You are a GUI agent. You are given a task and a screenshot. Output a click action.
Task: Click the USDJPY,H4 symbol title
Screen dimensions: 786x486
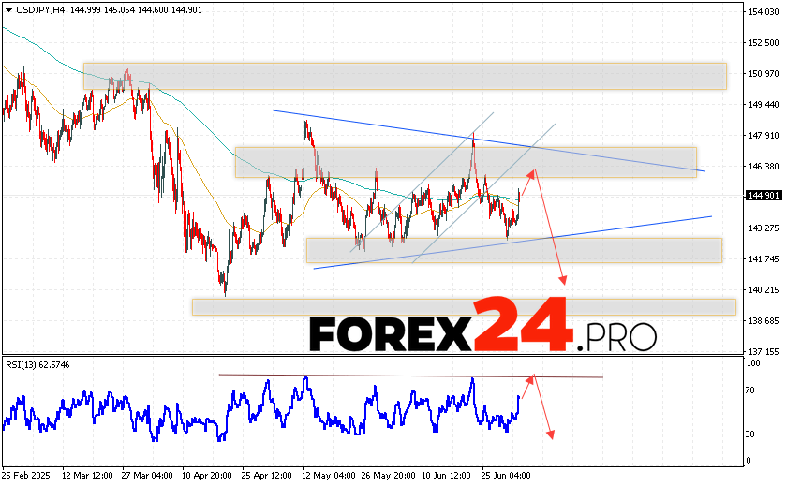click(x=40, y=10)
